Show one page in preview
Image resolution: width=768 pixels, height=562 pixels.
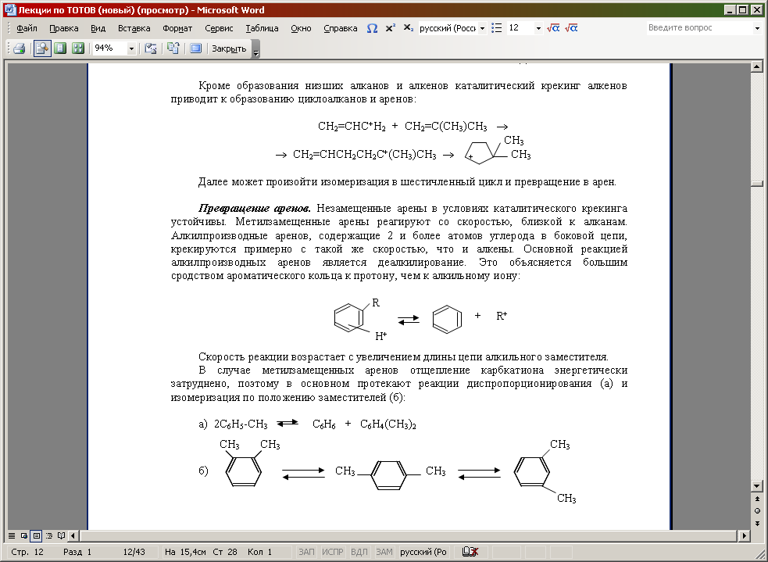(x=60, y=48)
